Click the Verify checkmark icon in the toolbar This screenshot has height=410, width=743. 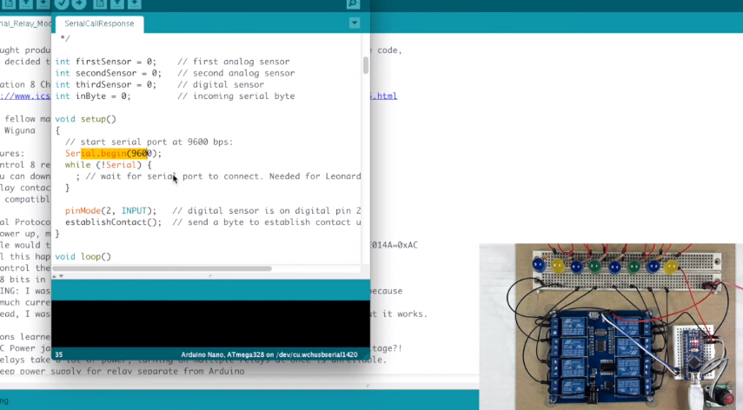(63, 3)
